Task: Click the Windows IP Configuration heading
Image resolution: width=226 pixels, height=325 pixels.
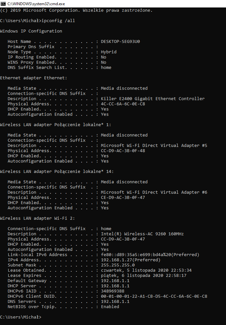Action: 31,31
